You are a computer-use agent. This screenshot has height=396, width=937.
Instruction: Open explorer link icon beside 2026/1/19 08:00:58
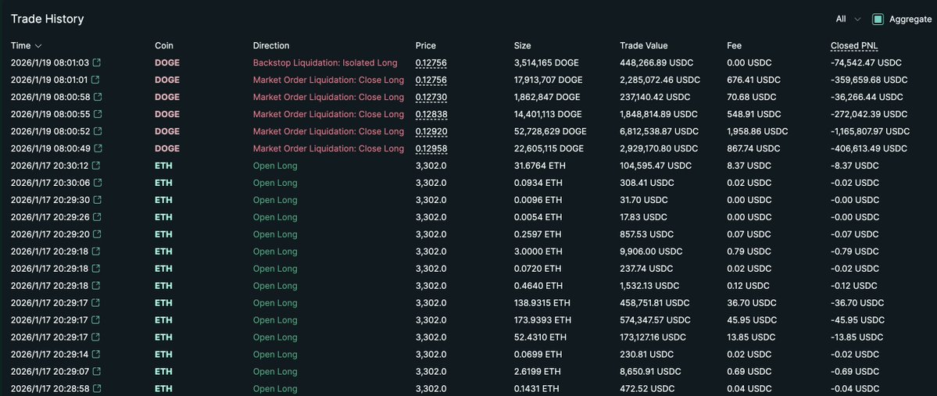point(96,97)
